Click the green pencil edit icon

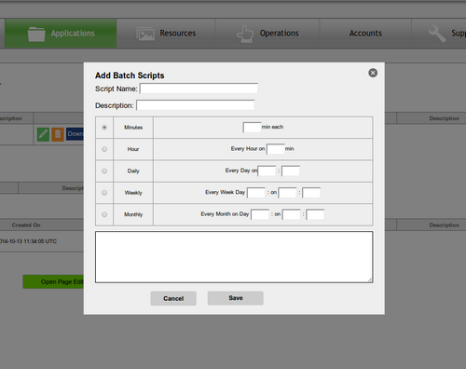[43, 134]
